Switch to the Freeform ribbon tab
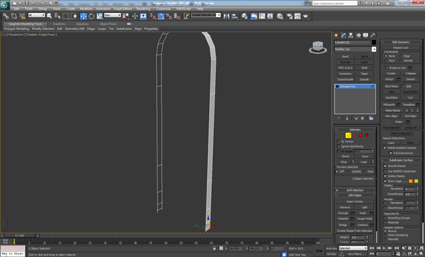This screenshot has width=425, height=257. click(x=59, y=24)
